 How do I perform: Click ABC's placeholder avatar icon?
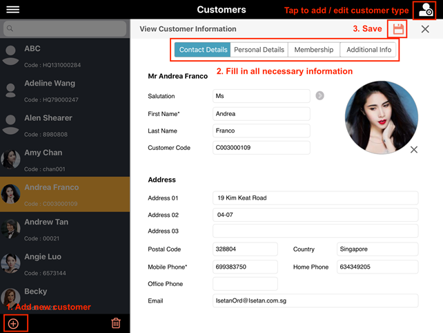(10, 55)
